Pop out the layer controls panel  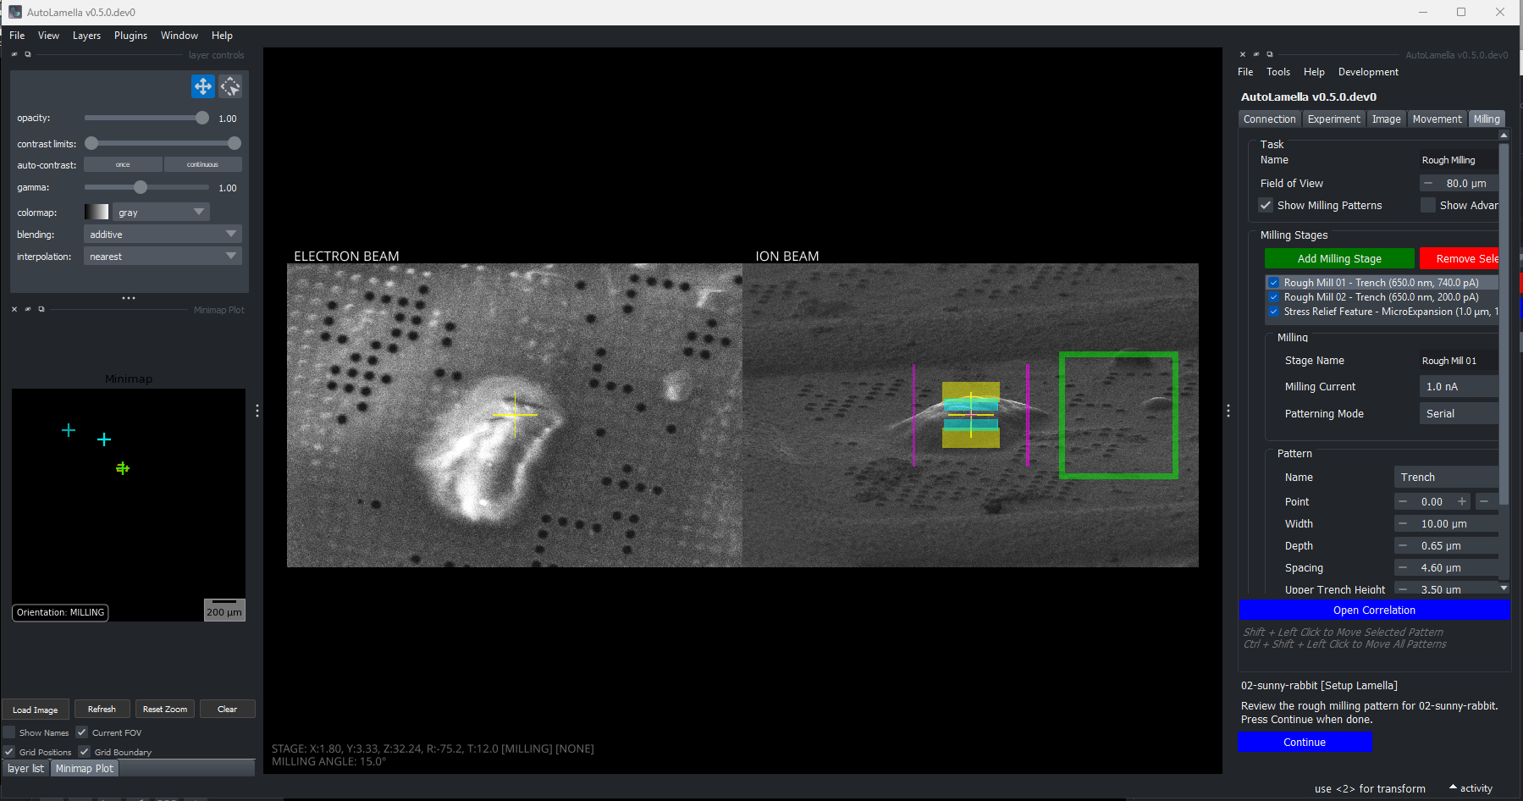coord(28,54)
